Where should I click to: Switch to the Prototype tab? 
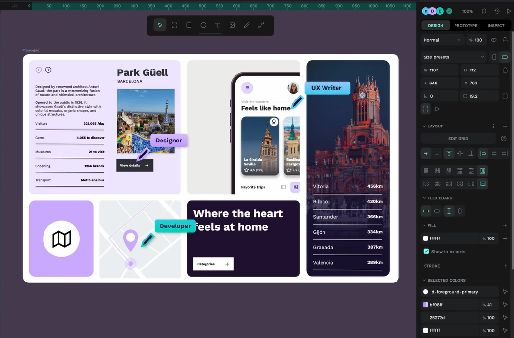[466, 26]
